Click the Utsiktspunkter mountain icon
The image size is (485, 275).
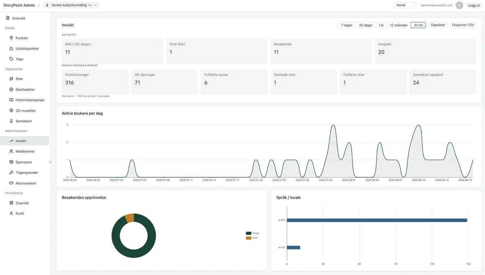tap(11, 48)
